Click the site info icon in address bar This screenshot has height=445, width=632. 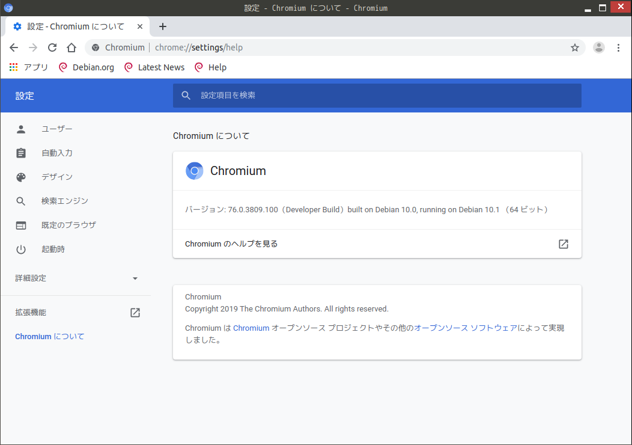pyautogui.click(x=96, y=48)
